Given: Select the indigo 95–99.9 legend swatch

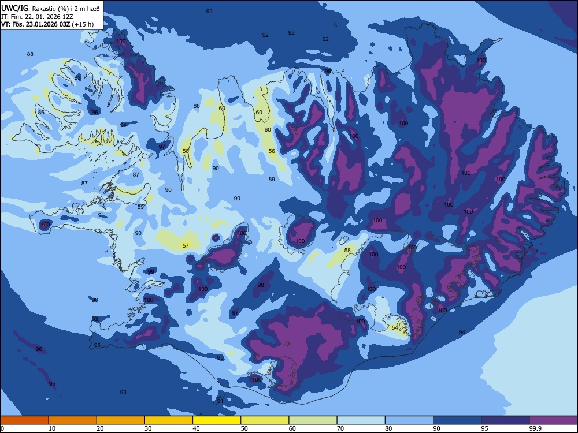Looking at the screenshot, I should click(505, 420).
